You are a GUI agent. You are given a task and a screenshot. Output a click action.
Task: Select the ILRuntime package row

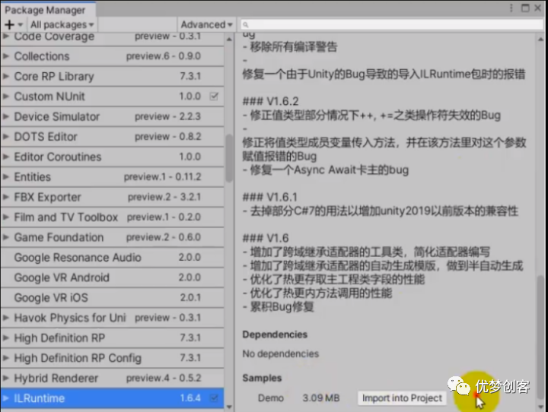click(112, 398)
